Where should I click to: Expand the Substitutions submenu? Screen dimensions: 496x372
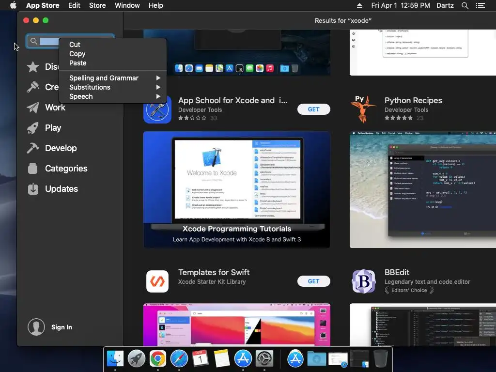pyautogui.click(x=113, y=87)
